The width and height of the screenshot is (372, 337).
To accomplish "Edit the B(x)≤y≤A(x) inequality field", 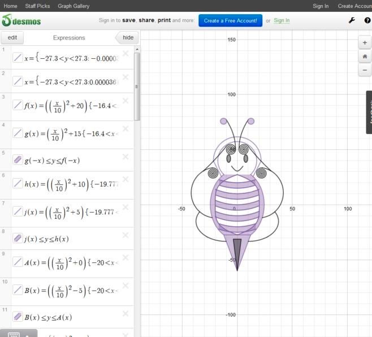I will pos(48,317).
